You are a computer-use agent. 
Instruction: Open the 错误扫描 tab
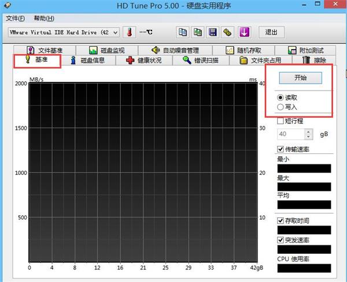pyautogui.click(x=201, y=60)
